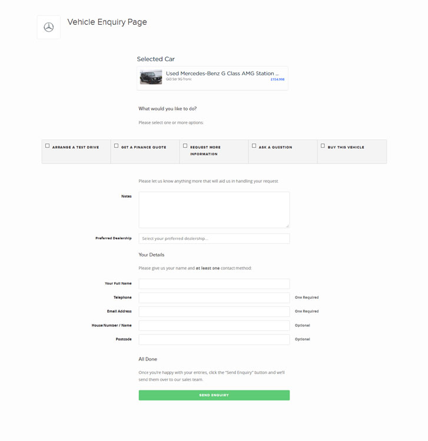This screenshot has height=441, width=428.
Task: Click the 'One Required' note beside Email Address
Action: click(307, 311)
